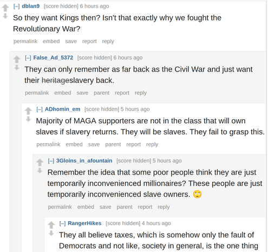The image size is (268, 252).
Task: Upvote 3Gloins_in_afountain's comment
Action: 40,163
